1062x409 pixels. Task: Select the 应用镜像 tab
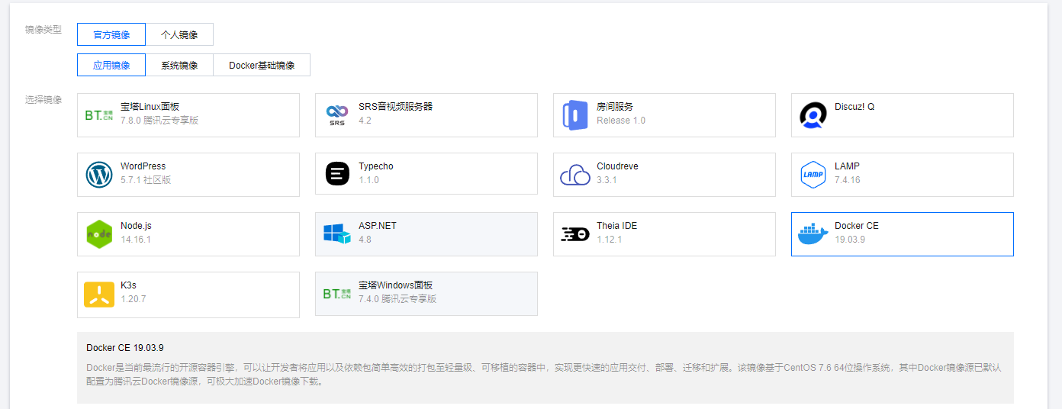pyautogui.click(x=111, y=65)
